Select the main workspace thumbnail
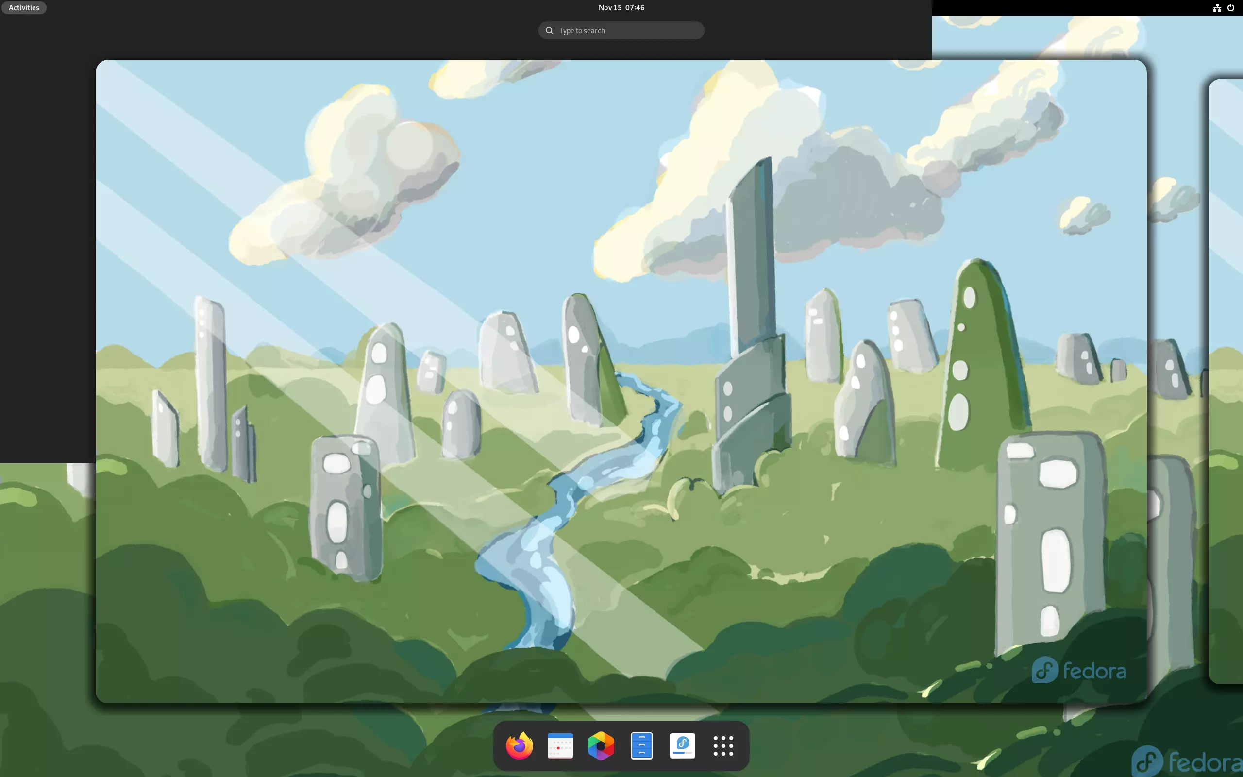1243x777 pixels. [621, 381]
